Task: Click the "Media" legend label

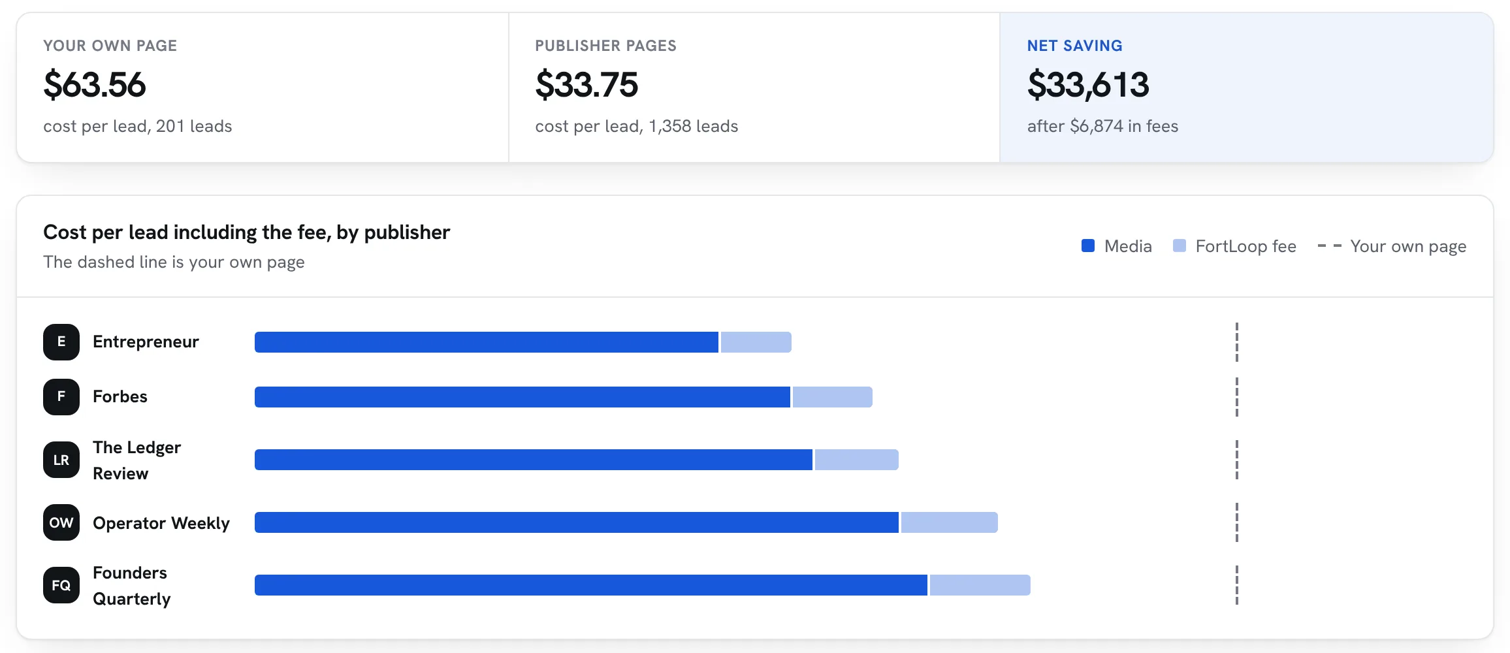Action: tap(1128, 246)
